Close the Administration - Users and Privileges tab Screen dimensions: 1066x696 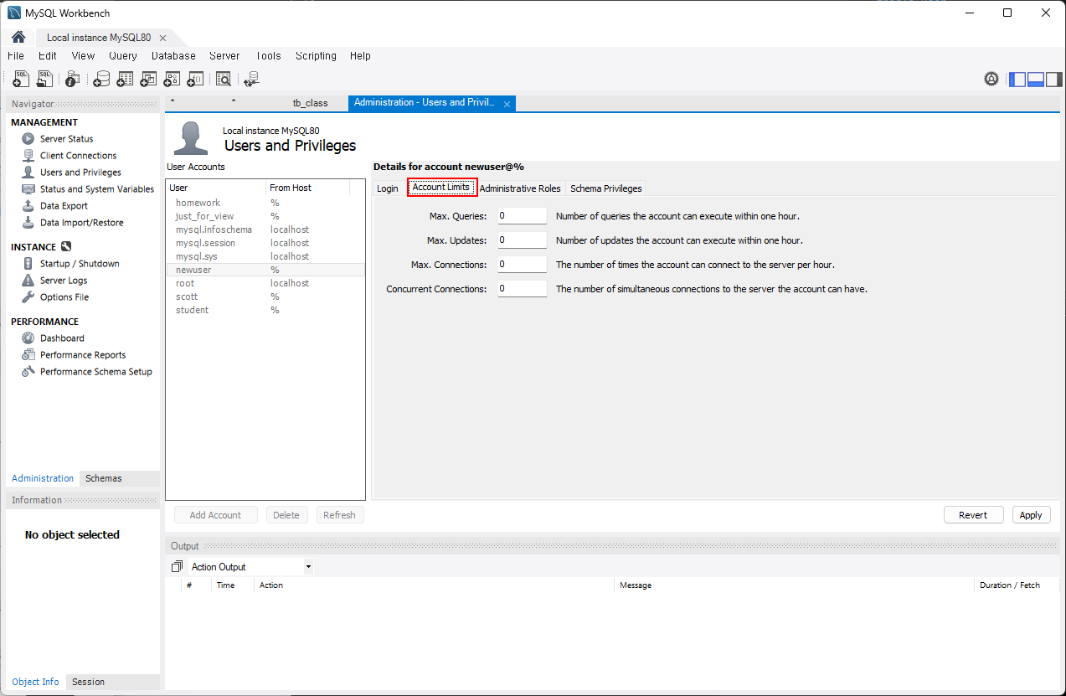(x=507, y=104)
